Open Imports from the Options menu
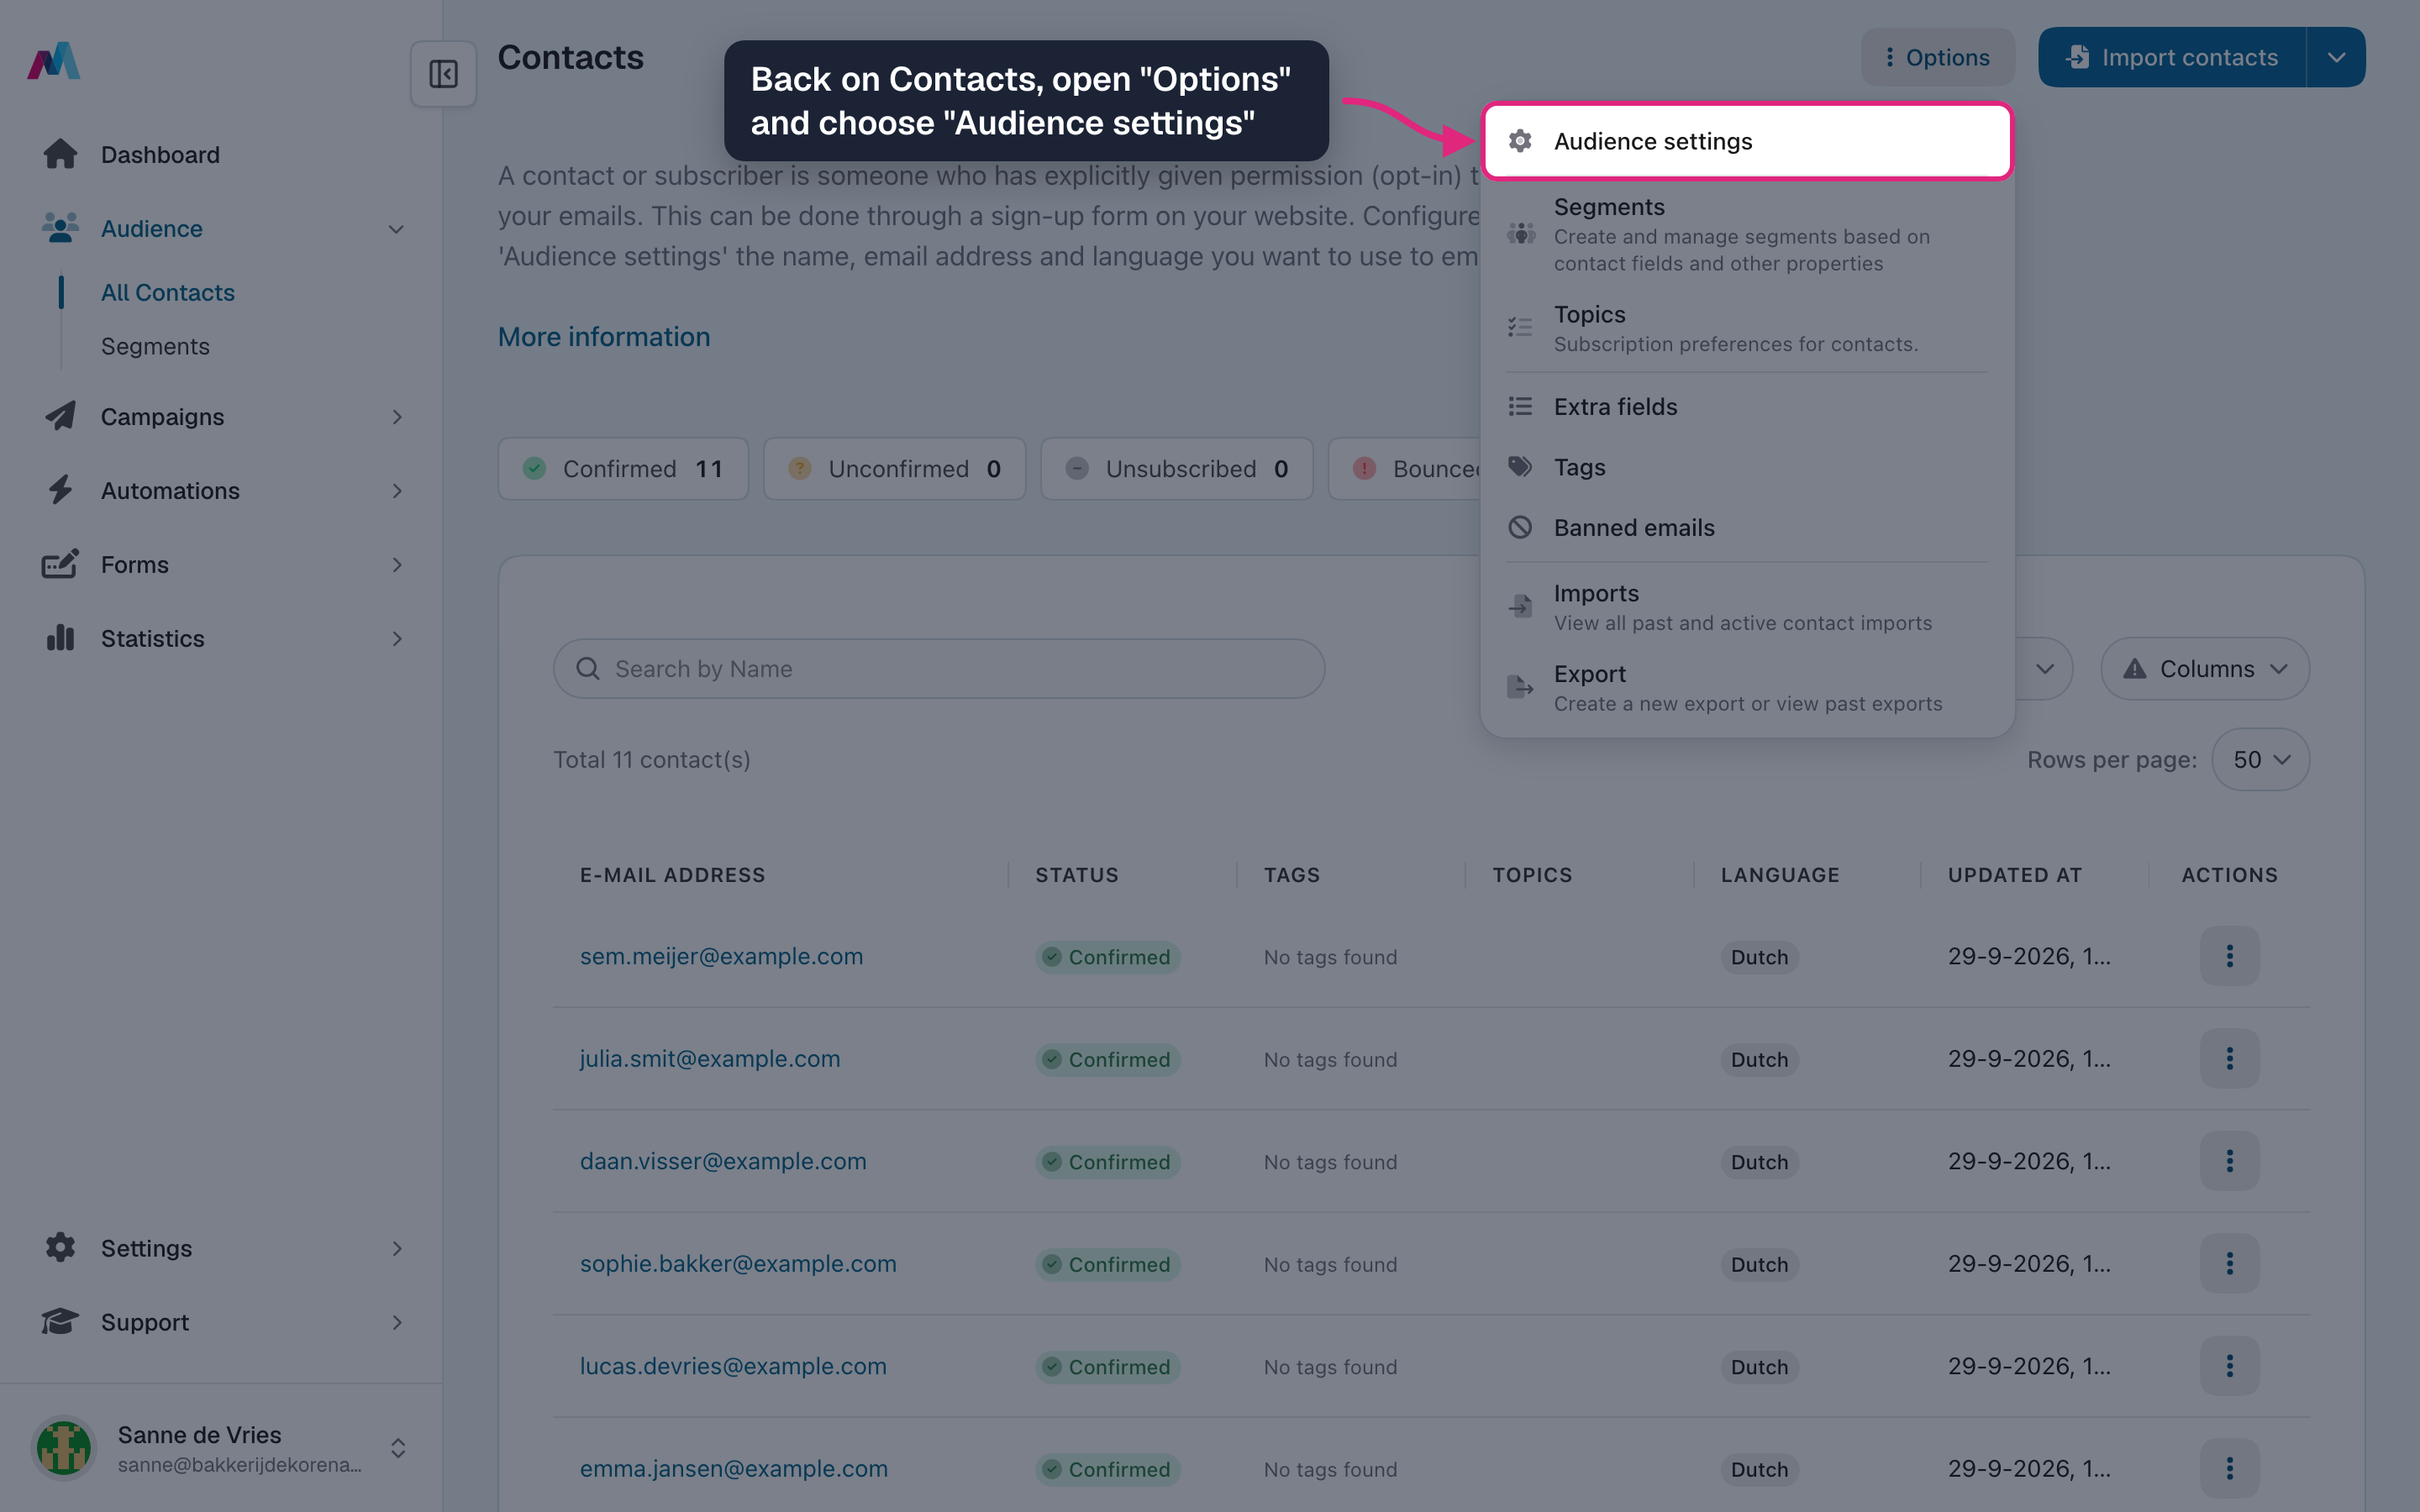The height and width of the screenshot is (1512, 2420). pos(1746,606)
